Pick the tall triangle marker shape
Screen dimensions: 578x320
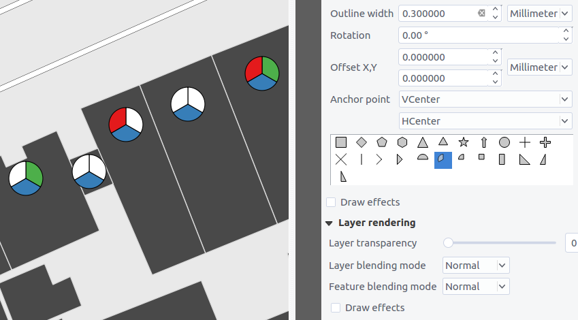click(x=423, y=142)
